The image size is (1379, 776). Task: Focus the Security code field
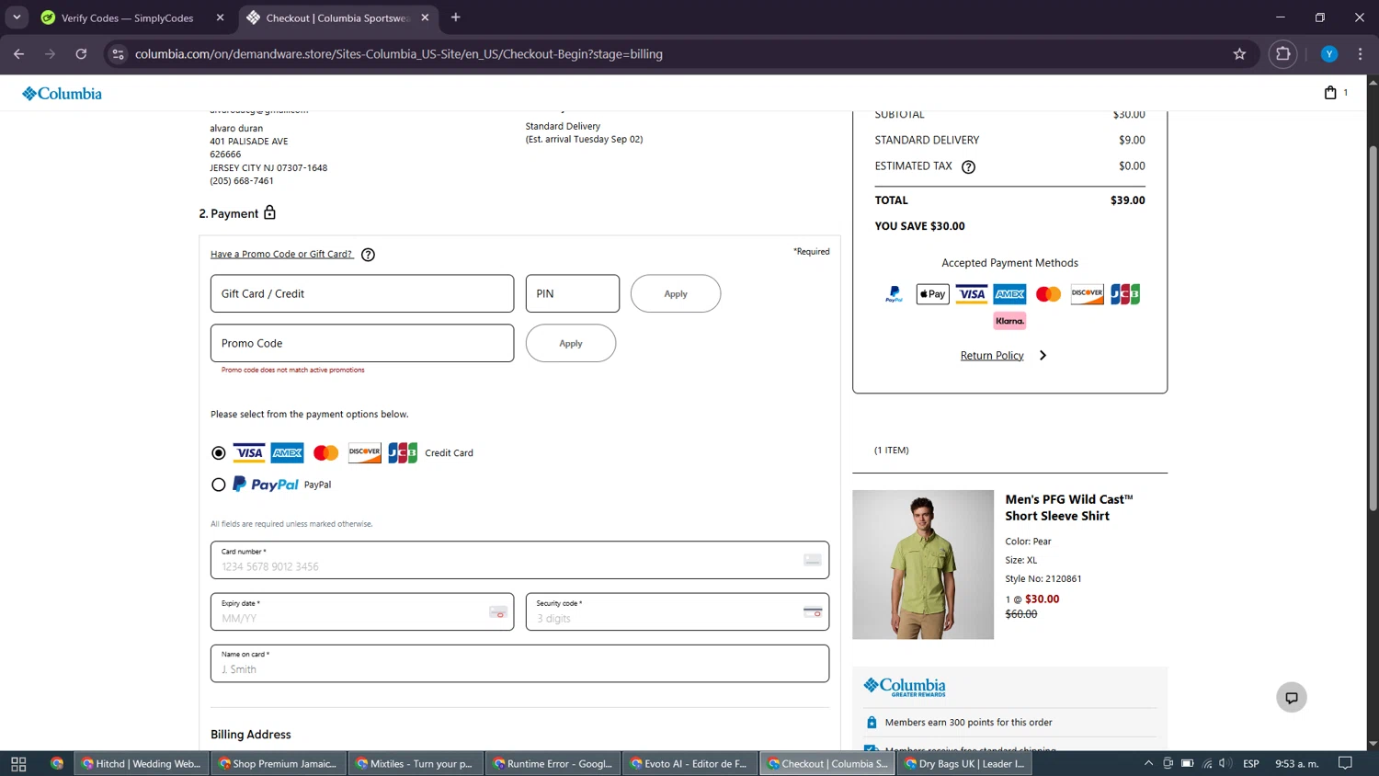coord(678,611)
